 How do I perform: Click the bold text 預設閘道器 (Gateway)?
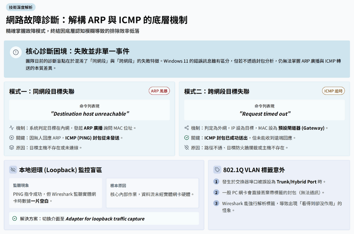point(301,128)
